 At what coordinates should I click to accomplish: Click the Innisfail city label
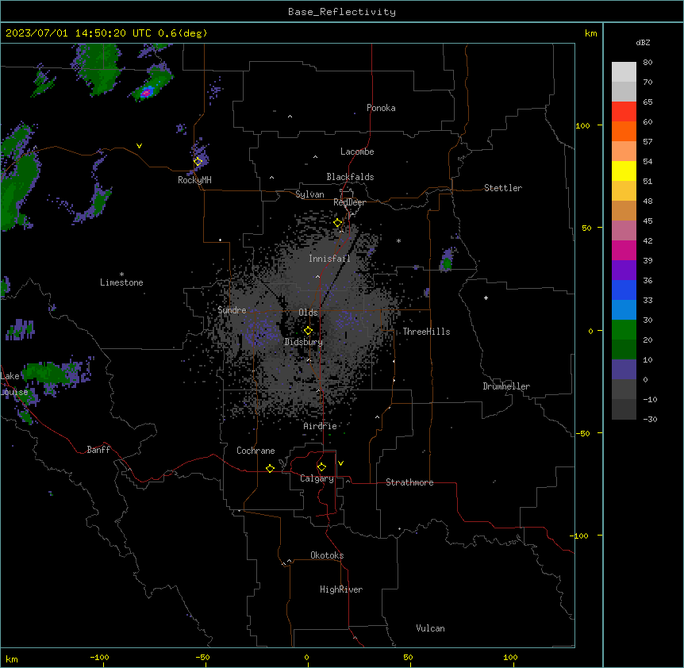pos(329,259)
